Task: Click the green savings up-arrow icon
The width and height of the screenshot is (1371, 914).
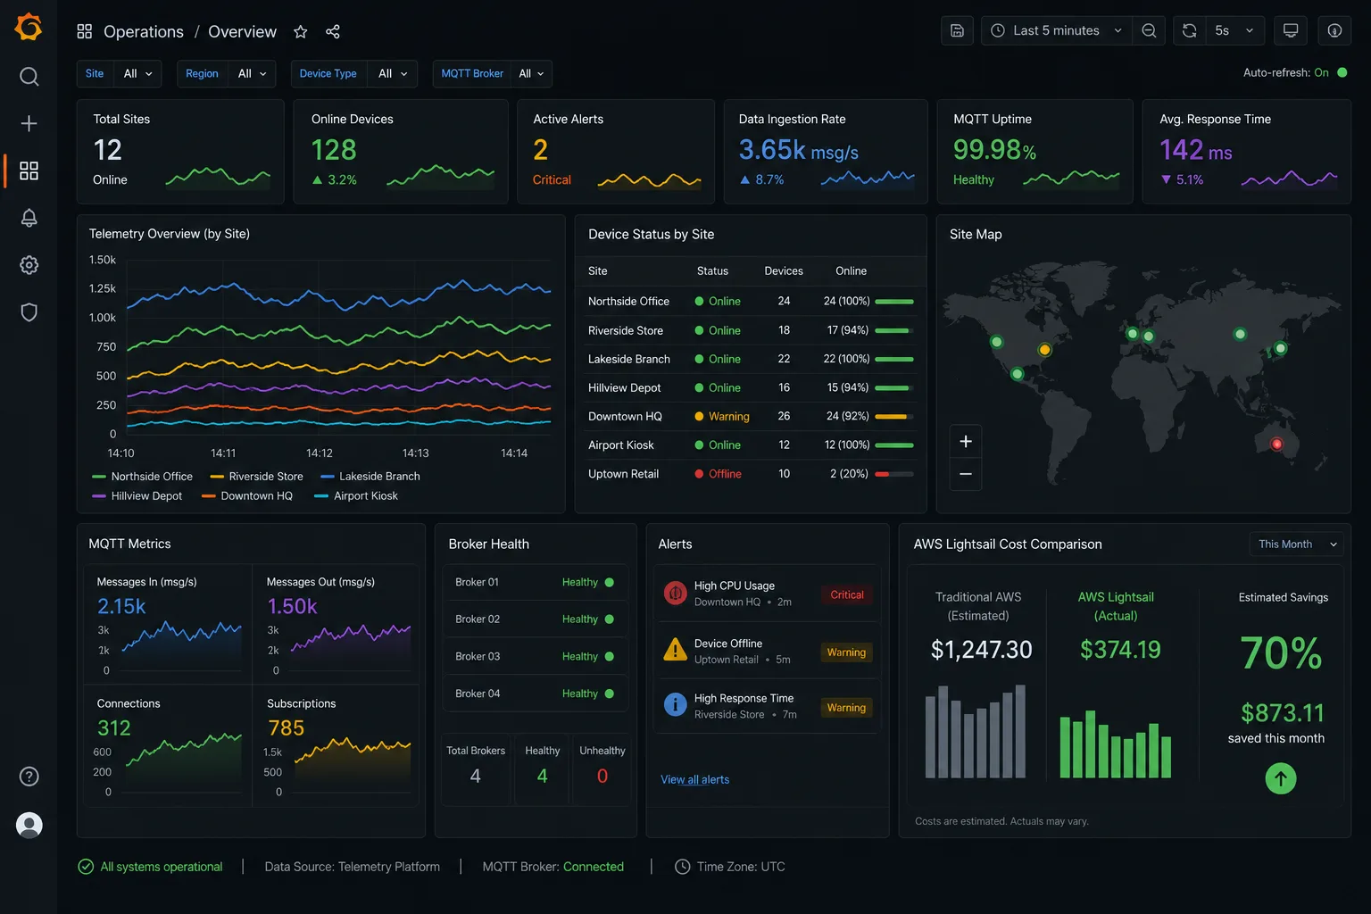Action: (x=1281, y=778)
